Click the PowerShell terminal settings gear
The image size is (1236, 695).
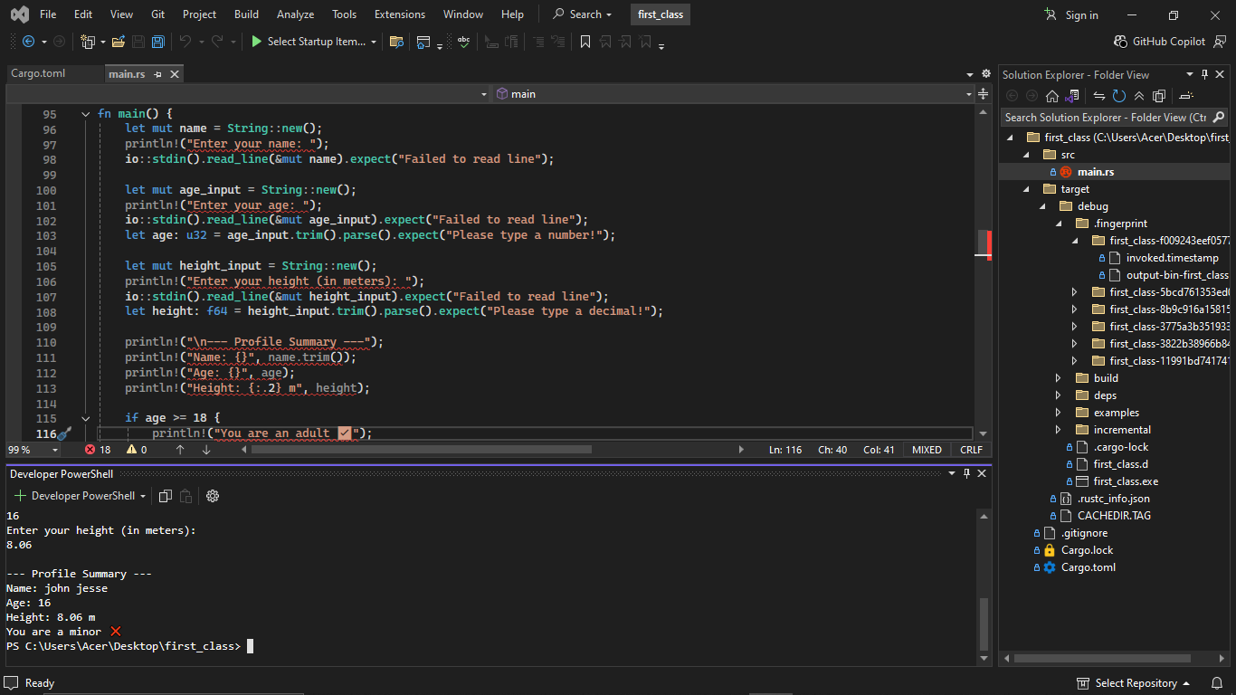[213, 496]
